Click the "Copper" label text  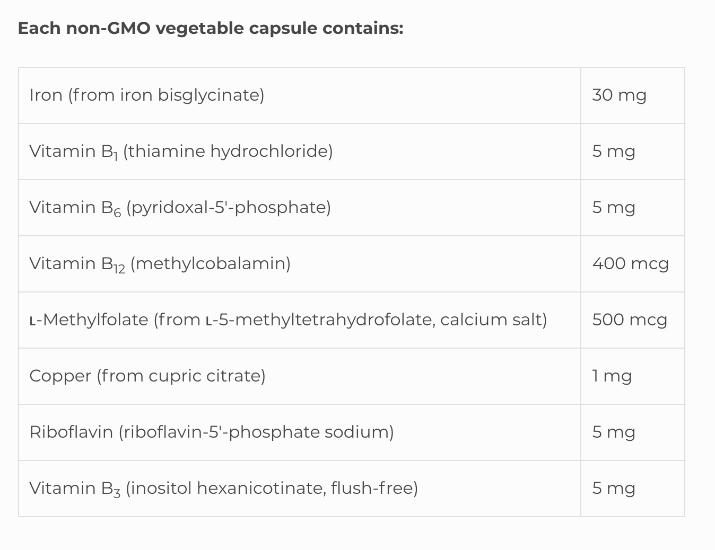click(60, 376)
